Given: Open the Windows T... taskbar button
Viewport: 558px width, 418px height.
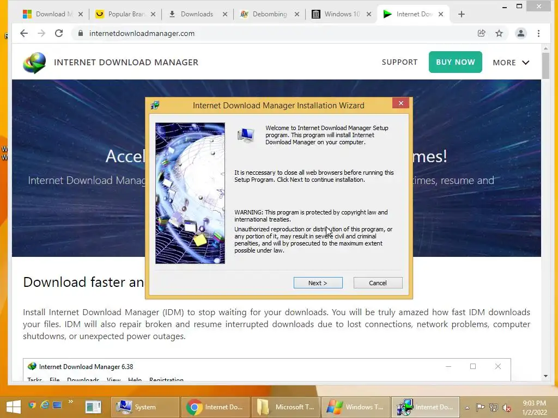Looking at the screenshot, I should 355,407.
